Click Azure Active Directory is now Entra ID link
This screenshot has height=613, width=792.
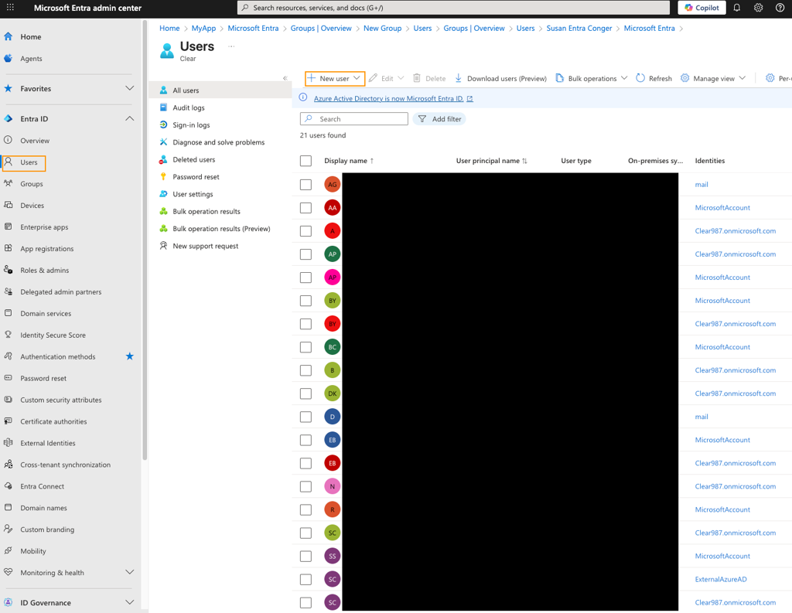[x=388, y=98]
